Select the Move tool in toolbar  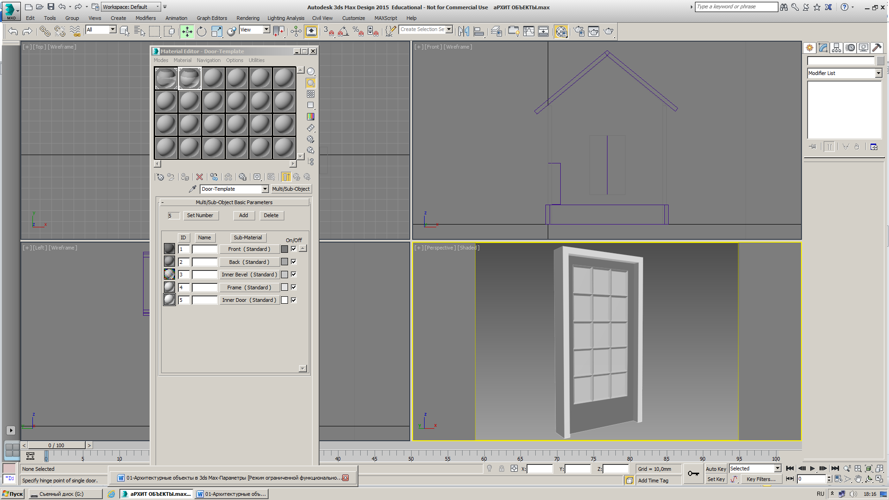187,31
